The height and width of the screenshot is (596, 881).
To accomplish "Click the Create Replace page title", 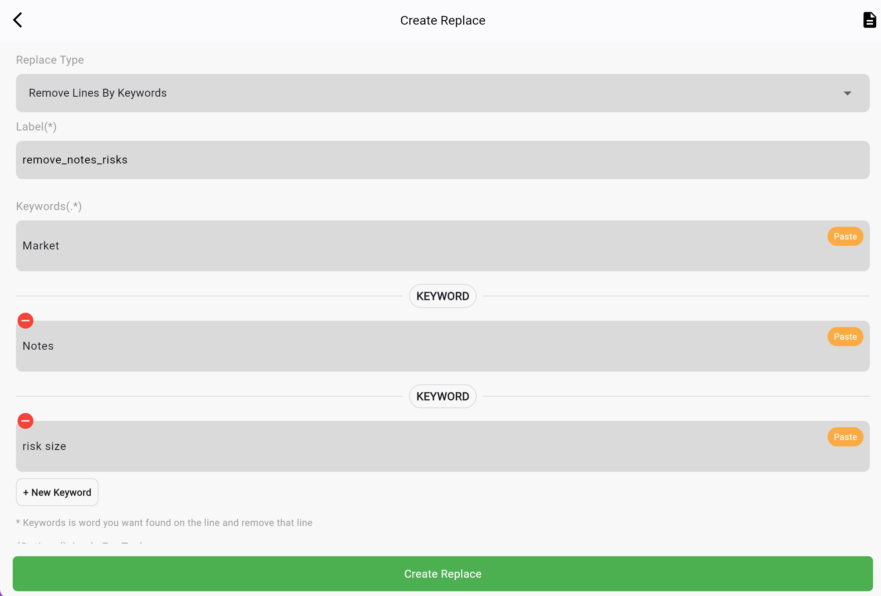I will (442, 20).
